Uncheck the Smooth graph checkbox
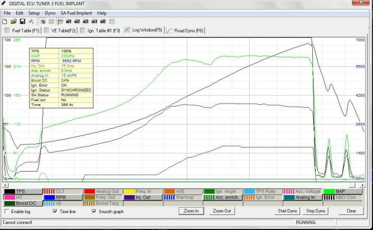Viewport: 373px width, 230px height. (x=94, y=211)
